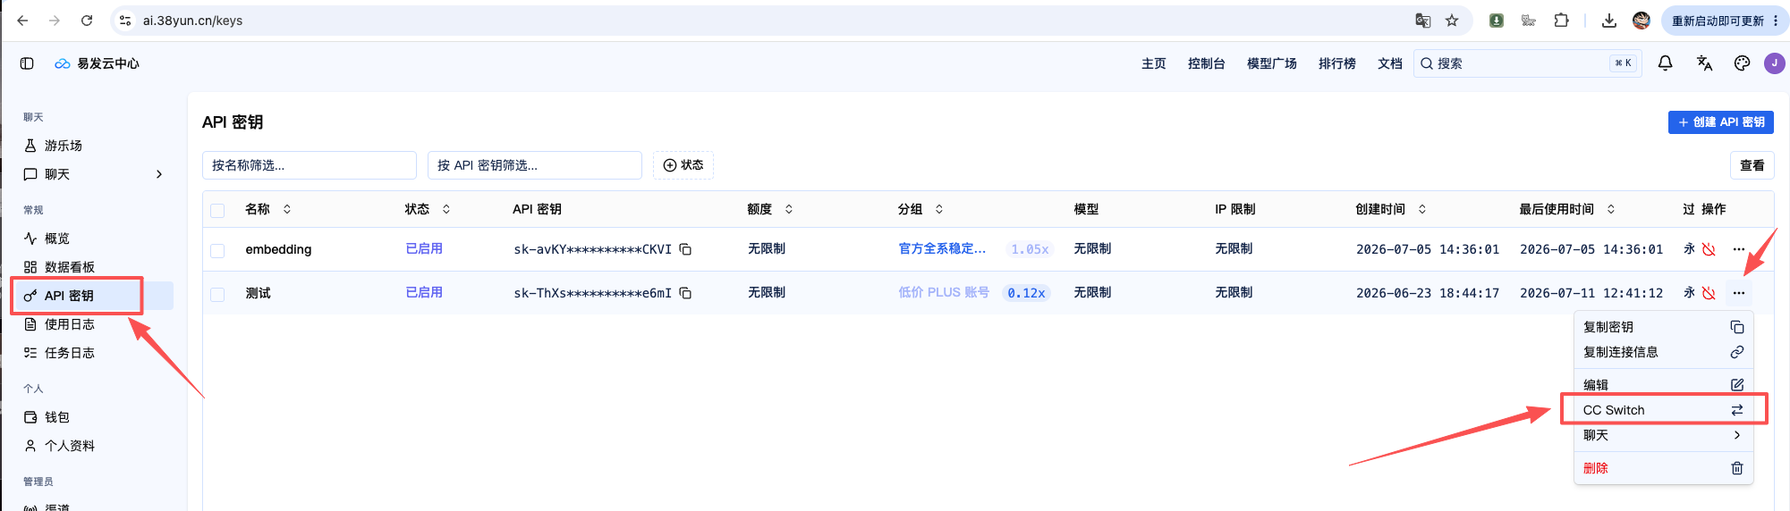Click the 重新启动即可更新 button
The width and height of the screenshot is (1790, 511).
click(1723, 21)
